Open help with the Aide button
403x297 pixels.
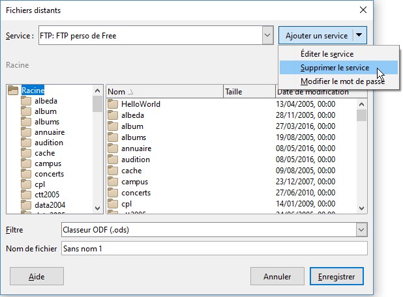pos(37,276)
